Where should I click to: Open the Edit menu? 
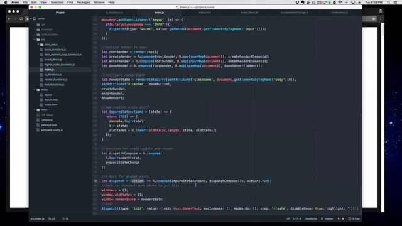34,3
